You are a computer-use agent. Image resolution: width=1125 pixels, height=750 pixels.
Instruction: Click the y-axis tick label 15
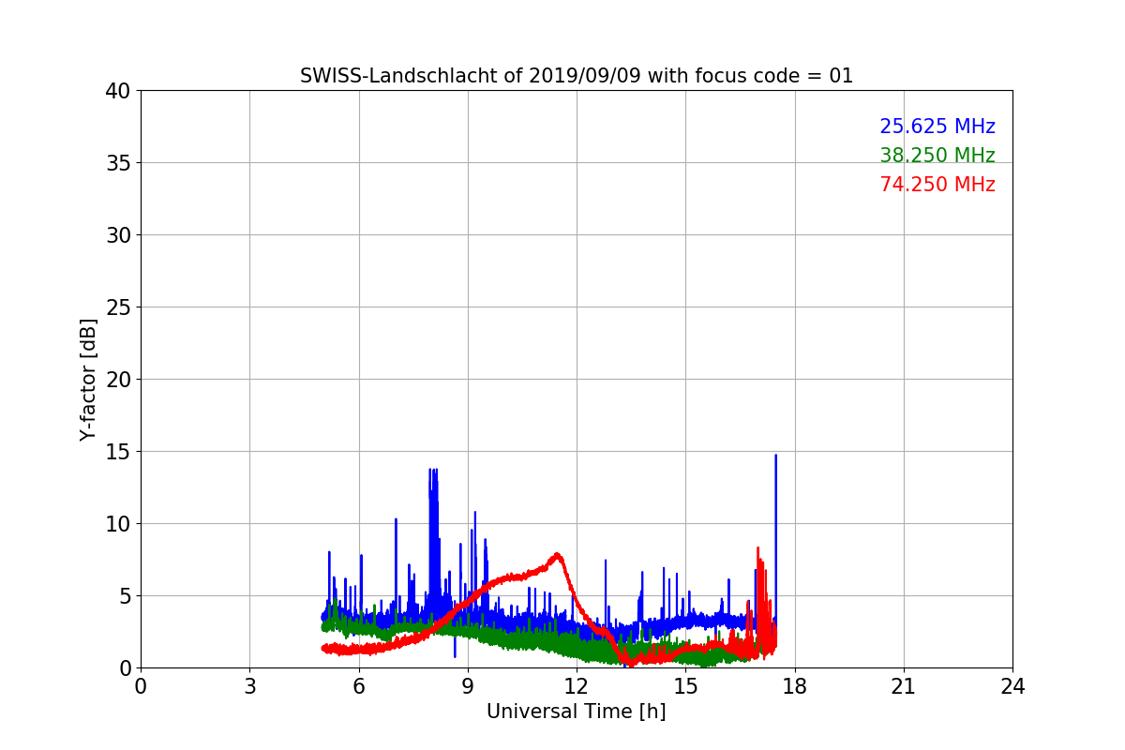[118, 452]
